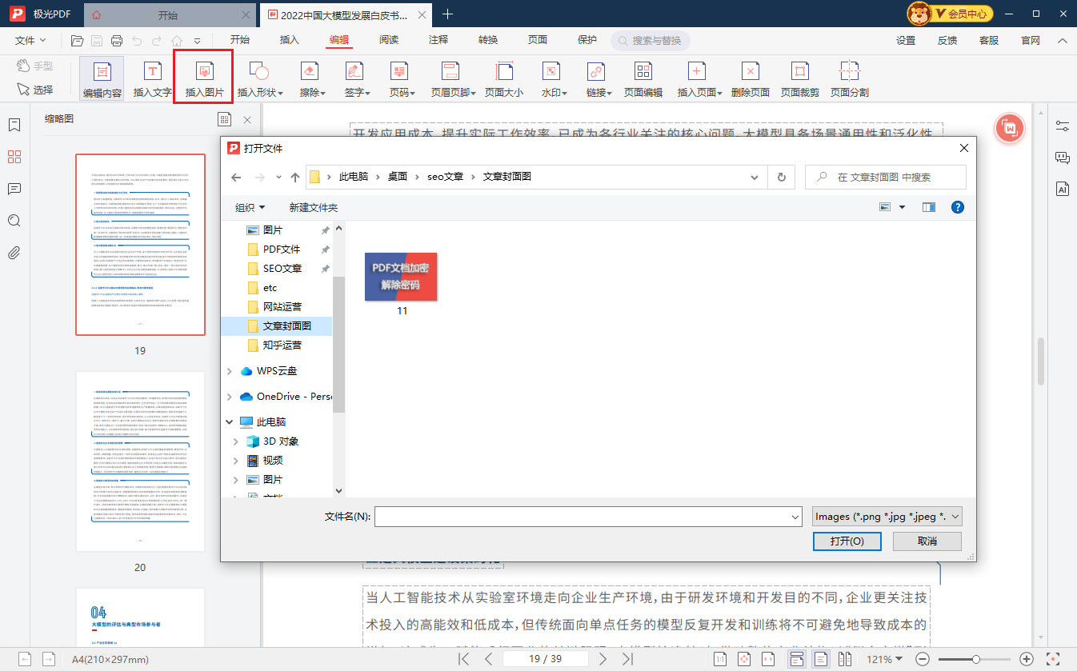1077x671 pixels.
Task: Open the 组织 organize dropdown
Action: [250, 207]
